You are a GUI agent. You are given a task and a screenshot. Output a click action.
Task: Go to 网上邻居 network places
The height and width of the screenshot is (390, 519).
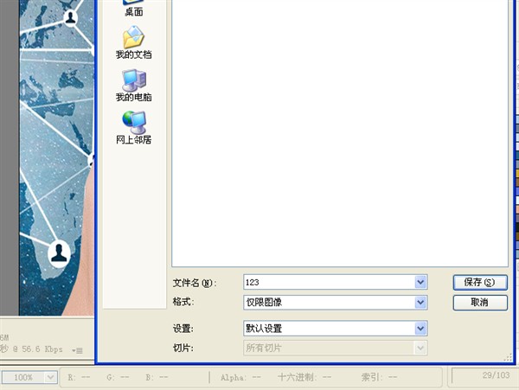pyautogui.click(x=133, y=126)
